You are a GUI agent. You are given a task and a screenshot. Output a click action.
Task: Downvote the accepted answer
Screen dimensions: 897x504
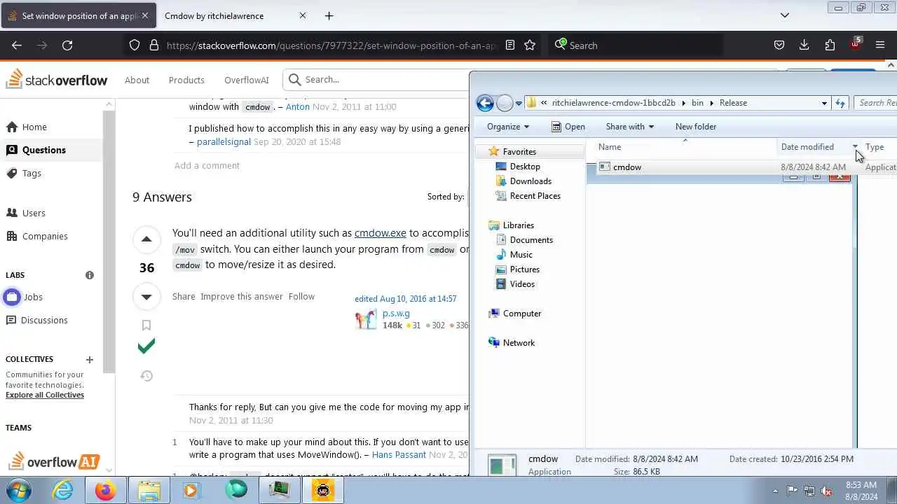[x=146, y=297]
